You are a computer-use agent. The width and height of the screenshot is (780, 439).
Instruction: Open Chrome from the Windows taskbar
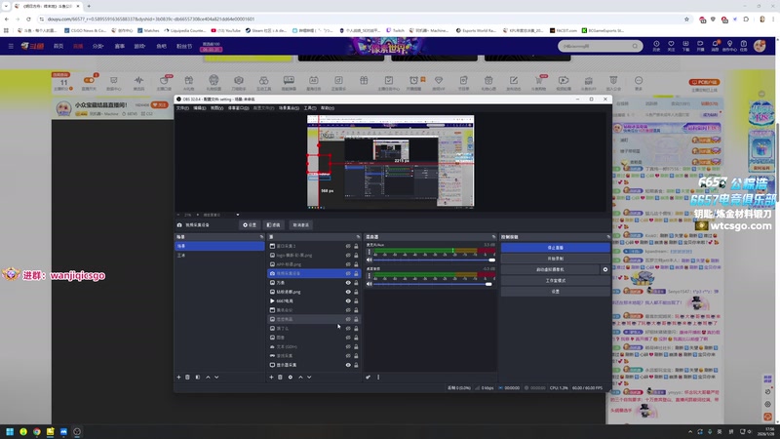pos(37,431)
